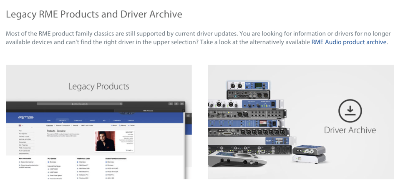This screenshot has height=189, width=403.
Task: Click the RME logo in the Legacy Products preview
Action: pyautogui.click(x=26, y=118)
